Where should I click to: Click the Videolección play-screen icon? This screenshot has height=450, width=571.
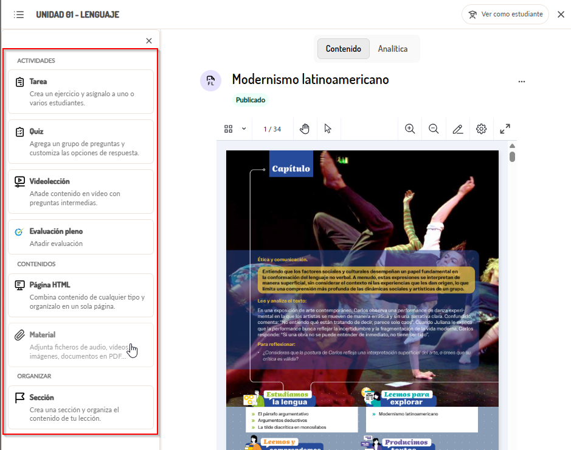point(19,181)
